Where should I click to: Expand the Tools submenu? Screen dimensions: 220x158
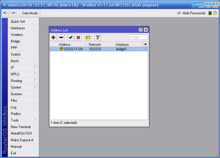[23, 120]
